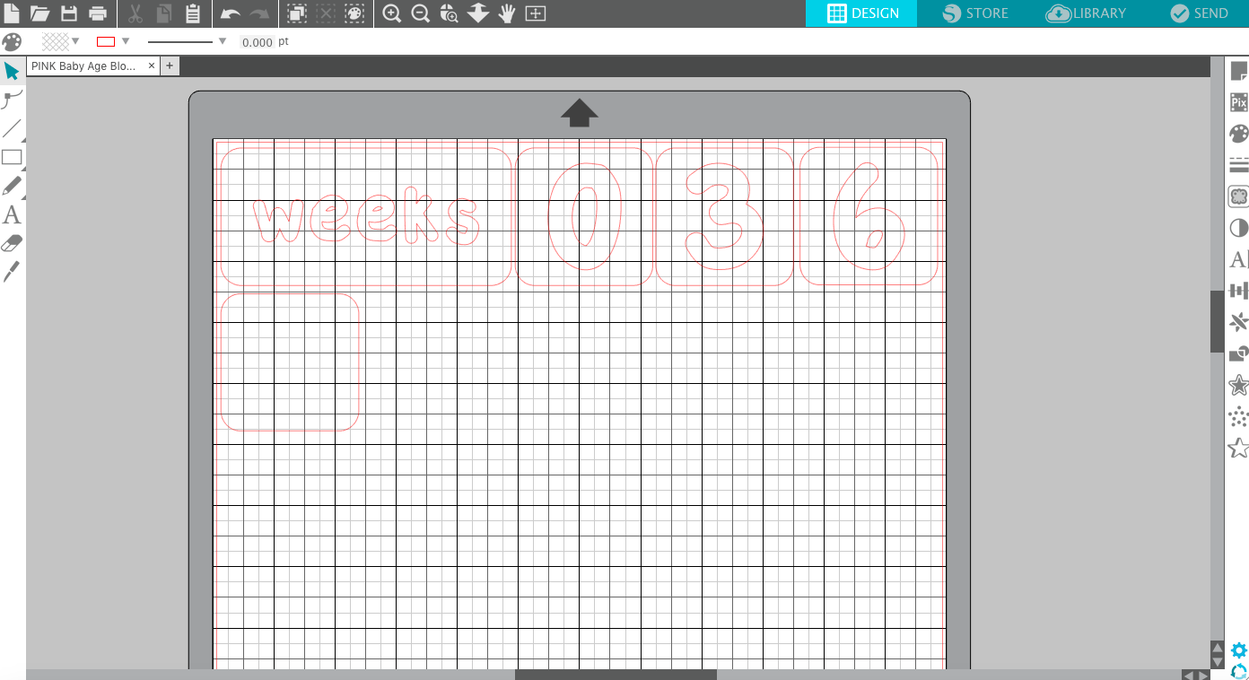Click the Deselect All icon
The width and height of the screenshot is (1249, 680).
[x=326, y=13]
